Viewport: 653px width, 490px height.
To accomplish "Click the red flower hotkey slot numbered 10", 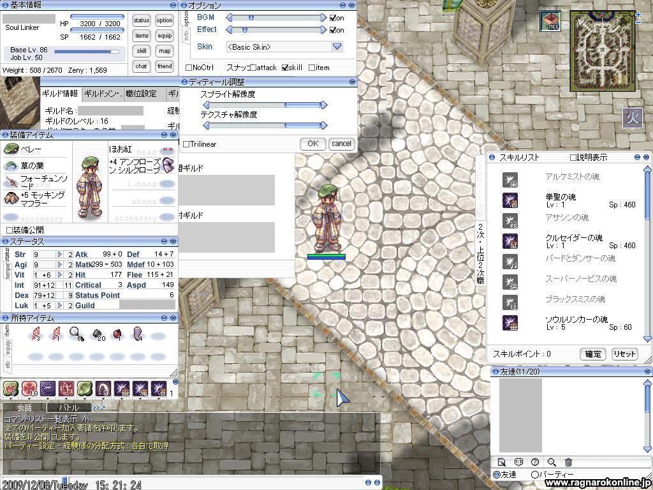I will point(29,389).
